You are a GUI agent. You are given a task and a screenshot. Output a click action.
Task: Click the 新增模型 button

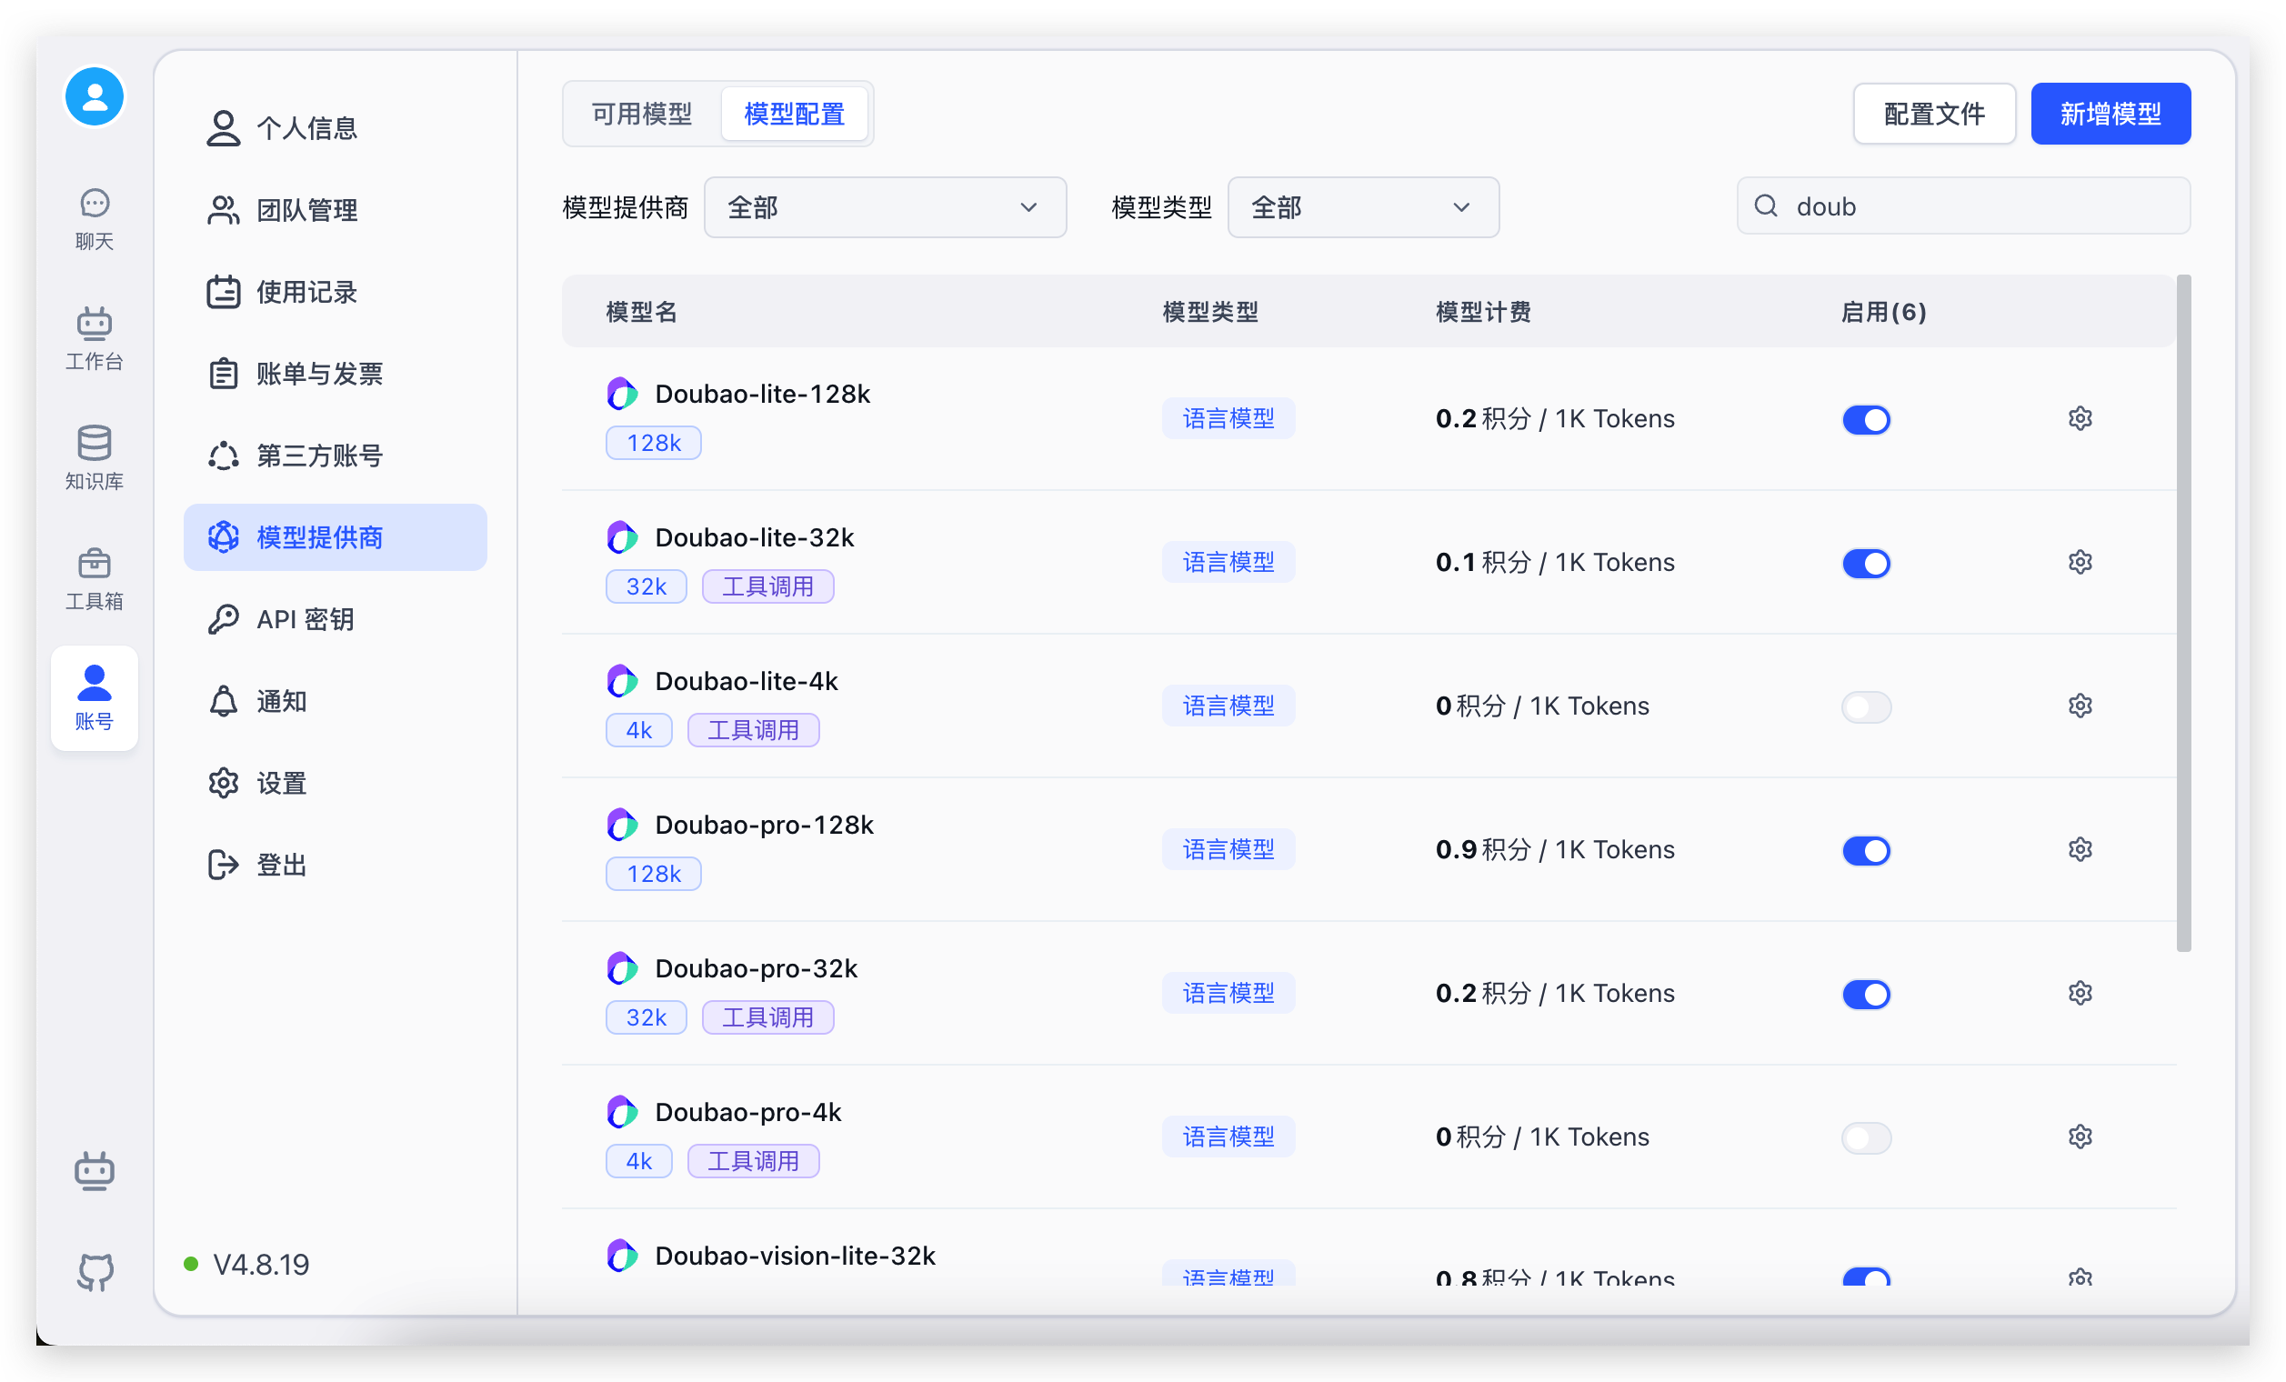coord(2110,114)
